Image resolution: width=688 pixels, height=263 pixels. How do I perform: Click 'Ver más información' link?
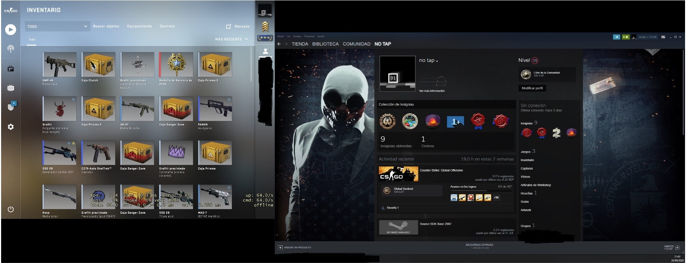(x=432, y=91)
